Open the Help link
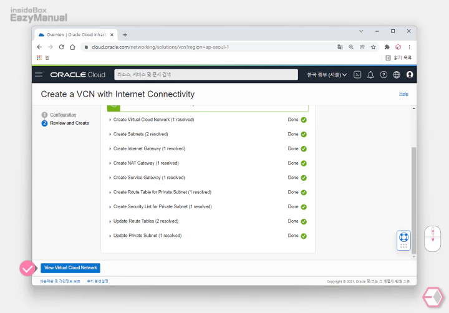Image resolution: width=449 pixels, height=313 pixels. (403, 94)
